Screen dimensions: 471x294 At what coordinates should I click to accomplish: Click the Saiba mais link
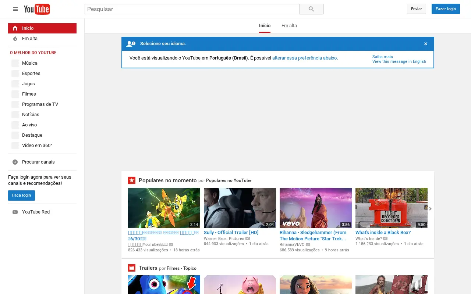383,57
